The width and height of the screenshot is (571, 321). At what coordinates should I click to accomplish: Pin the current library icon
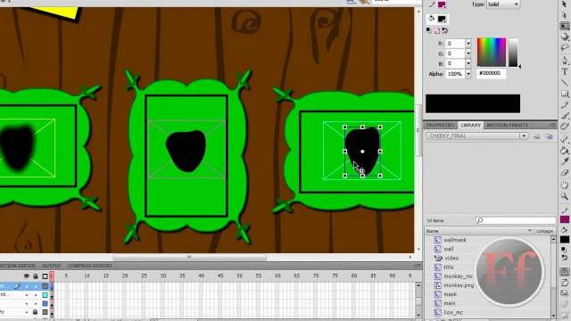click(537, 136)
